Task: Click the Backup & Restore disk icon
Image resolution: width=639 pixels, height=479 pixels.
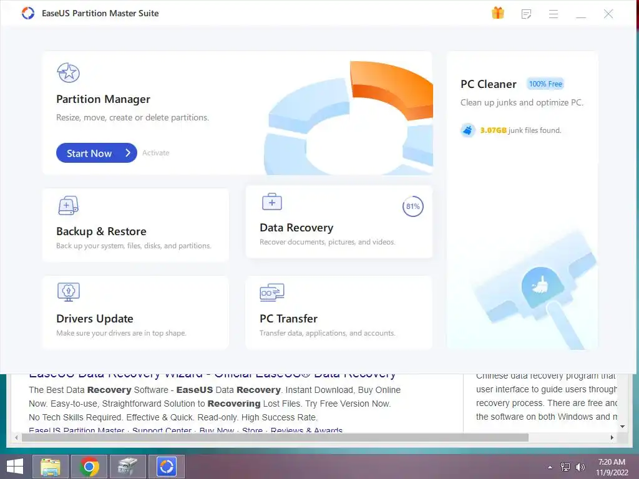Action: (x=68, y=205)
